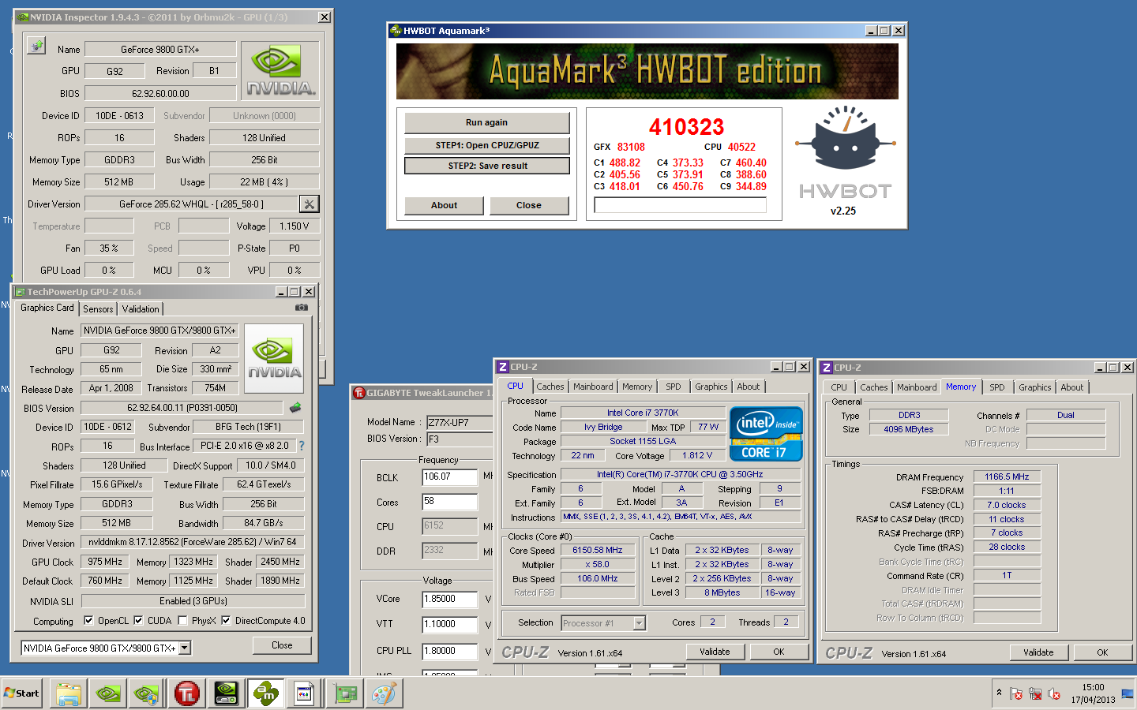Click the BIOS save icon in GPU-Z
The width and height of the screenshot is (1137, 710).
click(295, 408)
